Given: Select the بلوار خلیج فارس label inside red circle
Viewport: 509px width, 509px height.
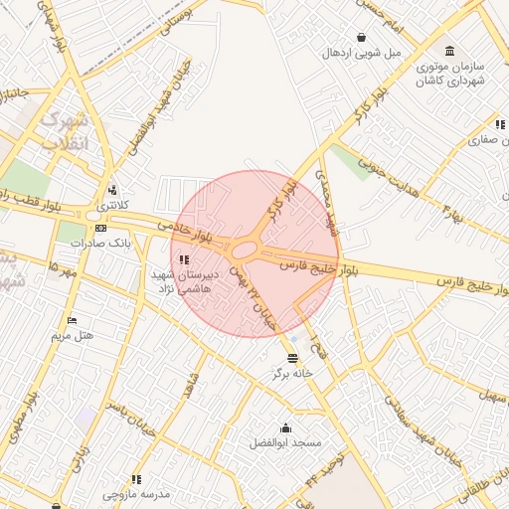Looking at the screenshot, I should click(307, 267).
